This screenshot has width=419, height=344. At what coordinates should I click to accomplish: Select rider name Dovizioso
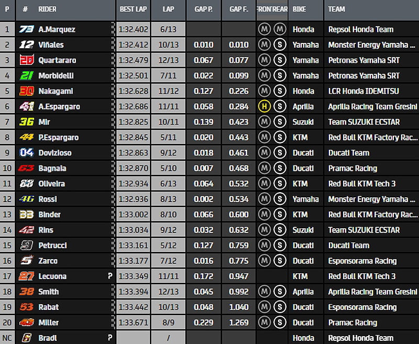tap(55, 153)
